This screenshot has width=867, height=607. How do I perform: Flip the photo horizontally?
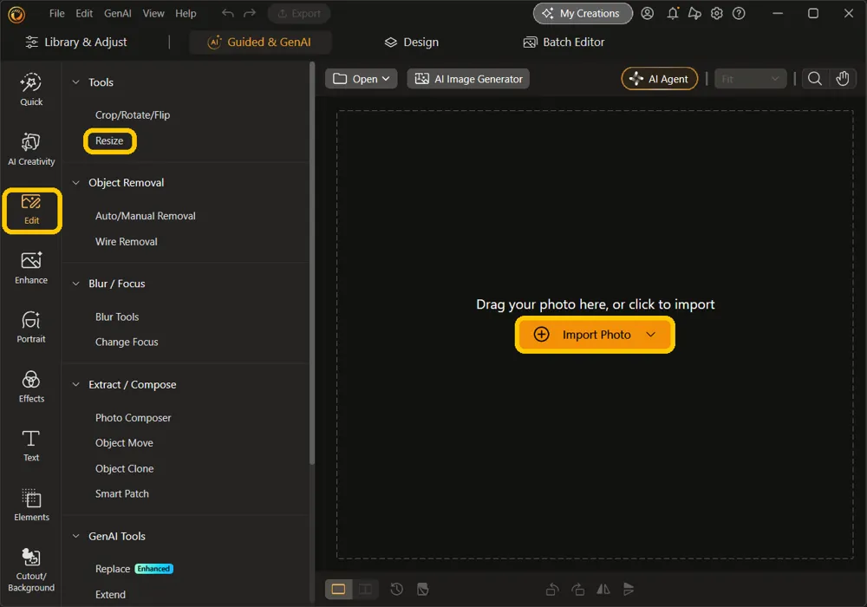[x=603, y=590]
